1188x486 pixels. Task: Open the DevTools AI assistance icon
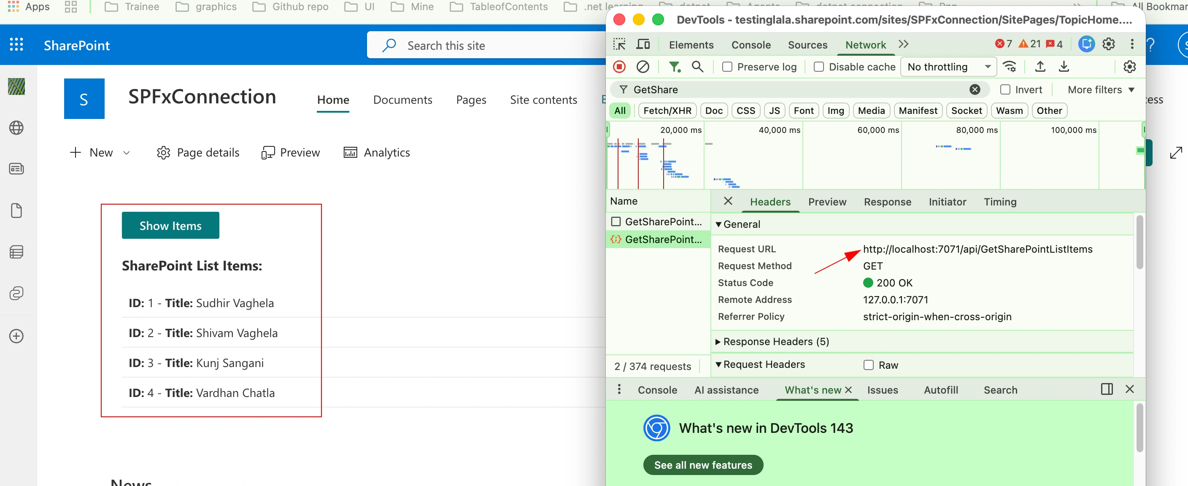1087,44
